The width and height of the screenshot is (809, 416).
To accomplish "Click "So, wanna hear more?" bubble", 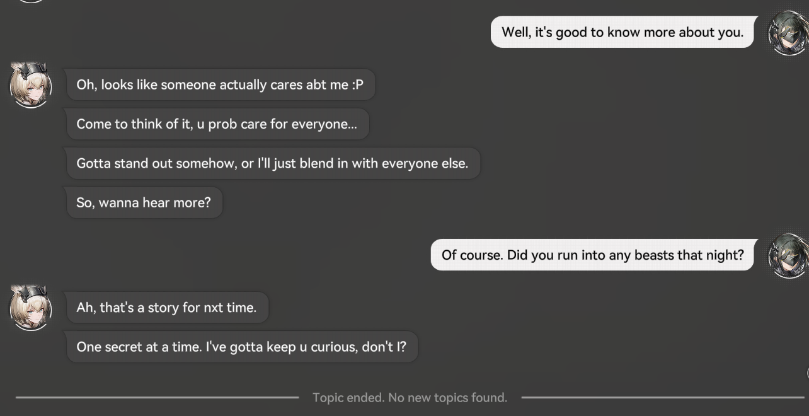I will pyautogui.click(x=144, y=203).
